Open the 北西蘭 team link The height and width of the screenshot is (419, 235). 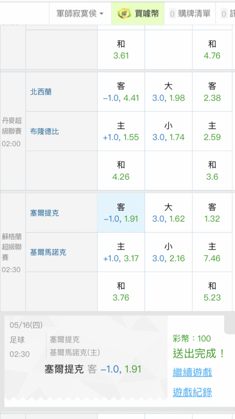pyautogui.click(x=41, y=92)
